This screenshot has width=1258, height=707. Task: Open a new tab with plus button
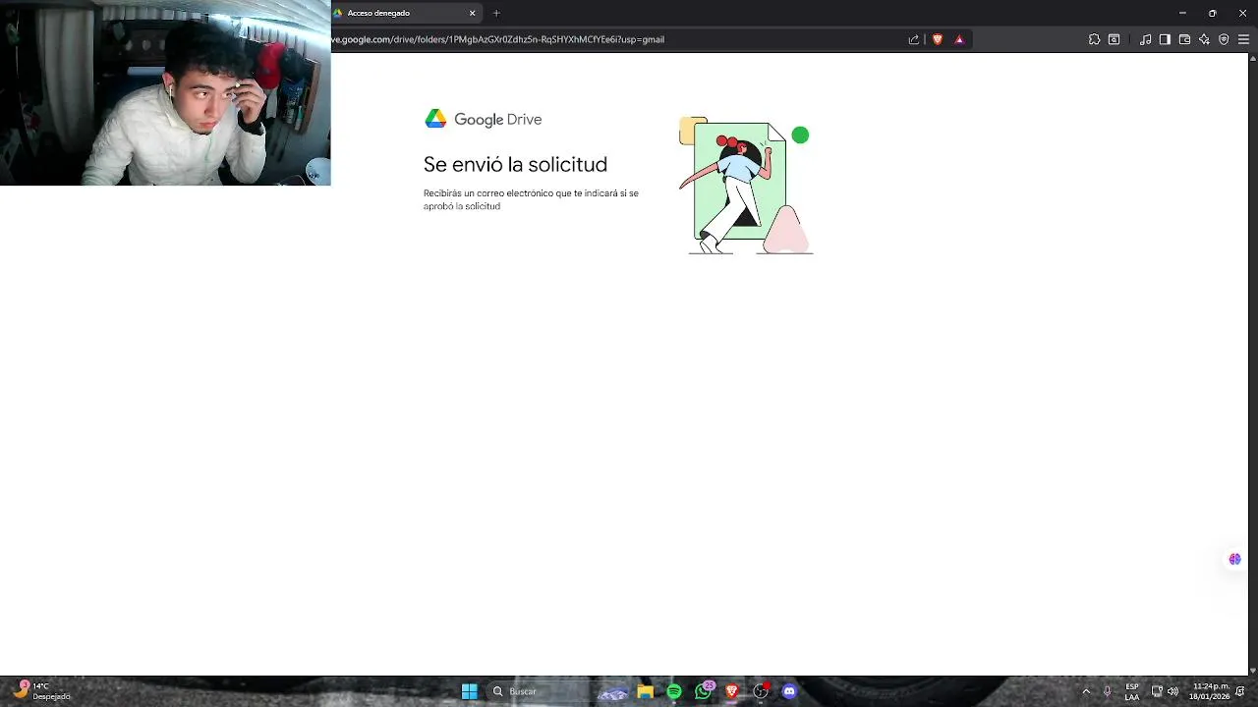click(x=496, y=13)
